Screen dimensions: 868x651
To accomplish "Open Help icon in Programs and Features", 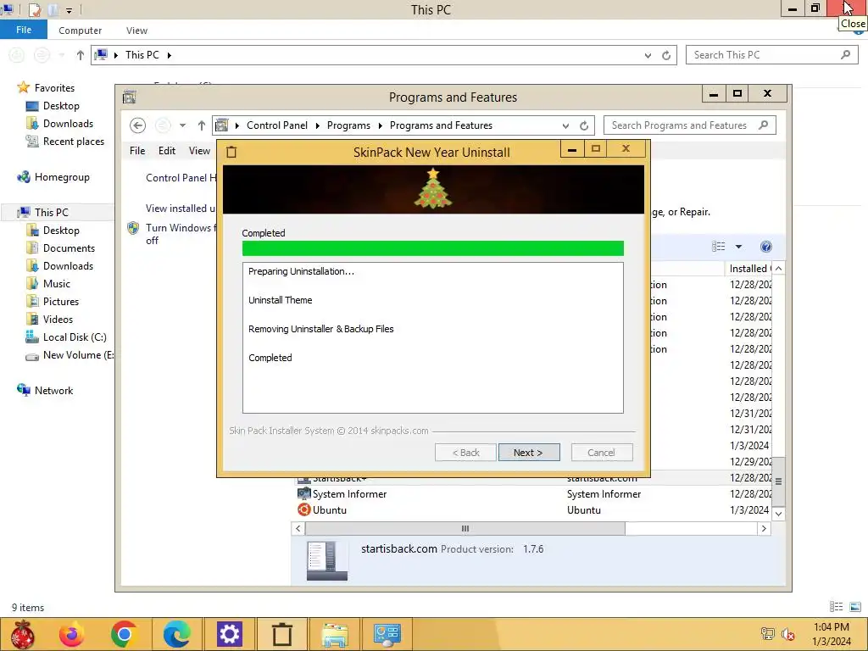I will [766, 247].
